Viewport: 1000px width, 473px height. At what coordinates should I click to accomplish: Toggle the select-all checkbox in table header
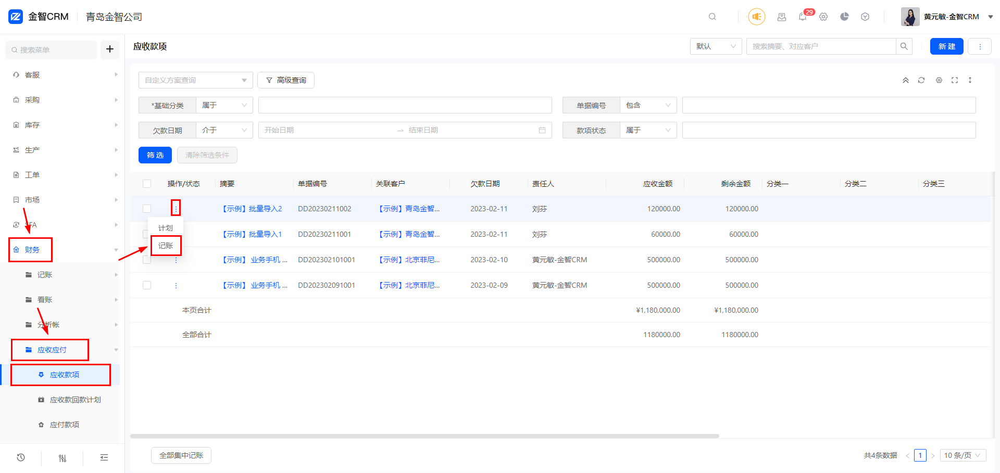pyautogui.click(x=147, y=184)
